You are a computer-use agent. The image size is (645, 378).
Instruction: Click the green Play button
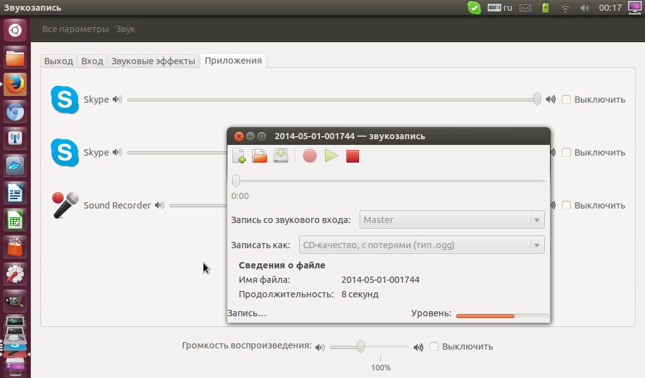331,156
